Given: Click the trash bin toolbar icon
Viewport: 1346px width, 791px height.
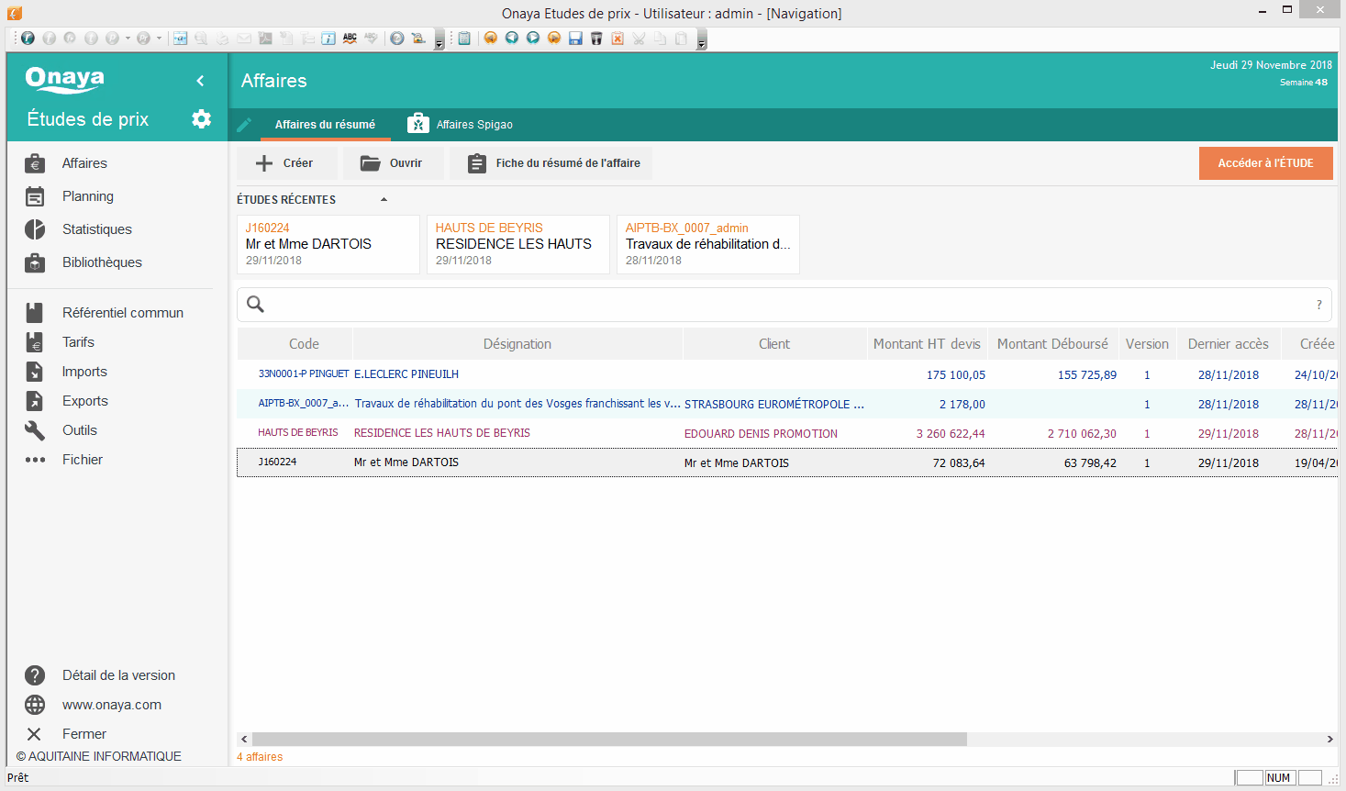Looking at the screenshot, I should point(596,39).
